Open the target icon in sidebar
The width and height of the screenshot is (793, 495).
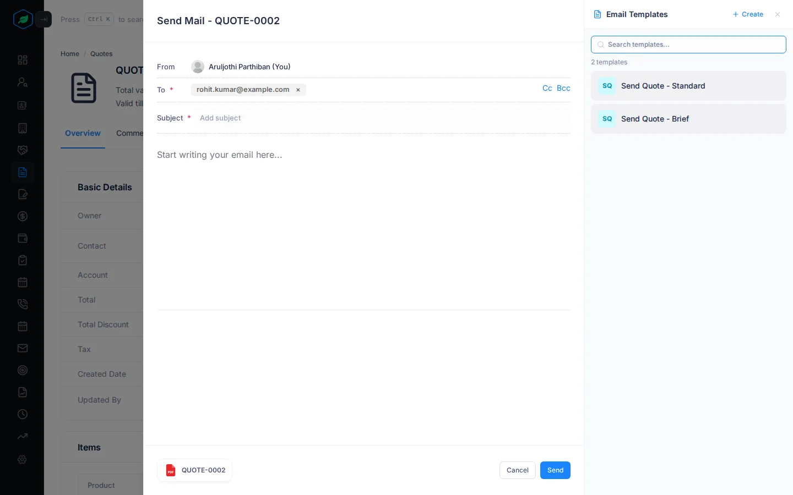[x=23, y=370]
